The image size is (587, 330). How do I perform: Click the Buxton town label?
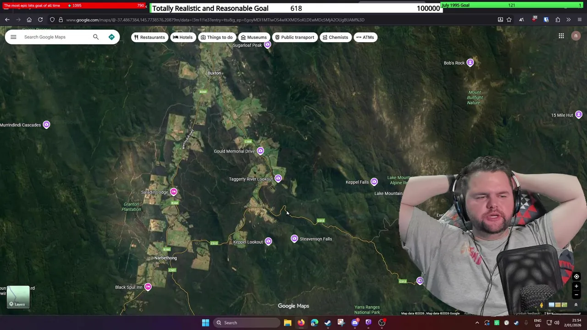[x=214, y=73]
